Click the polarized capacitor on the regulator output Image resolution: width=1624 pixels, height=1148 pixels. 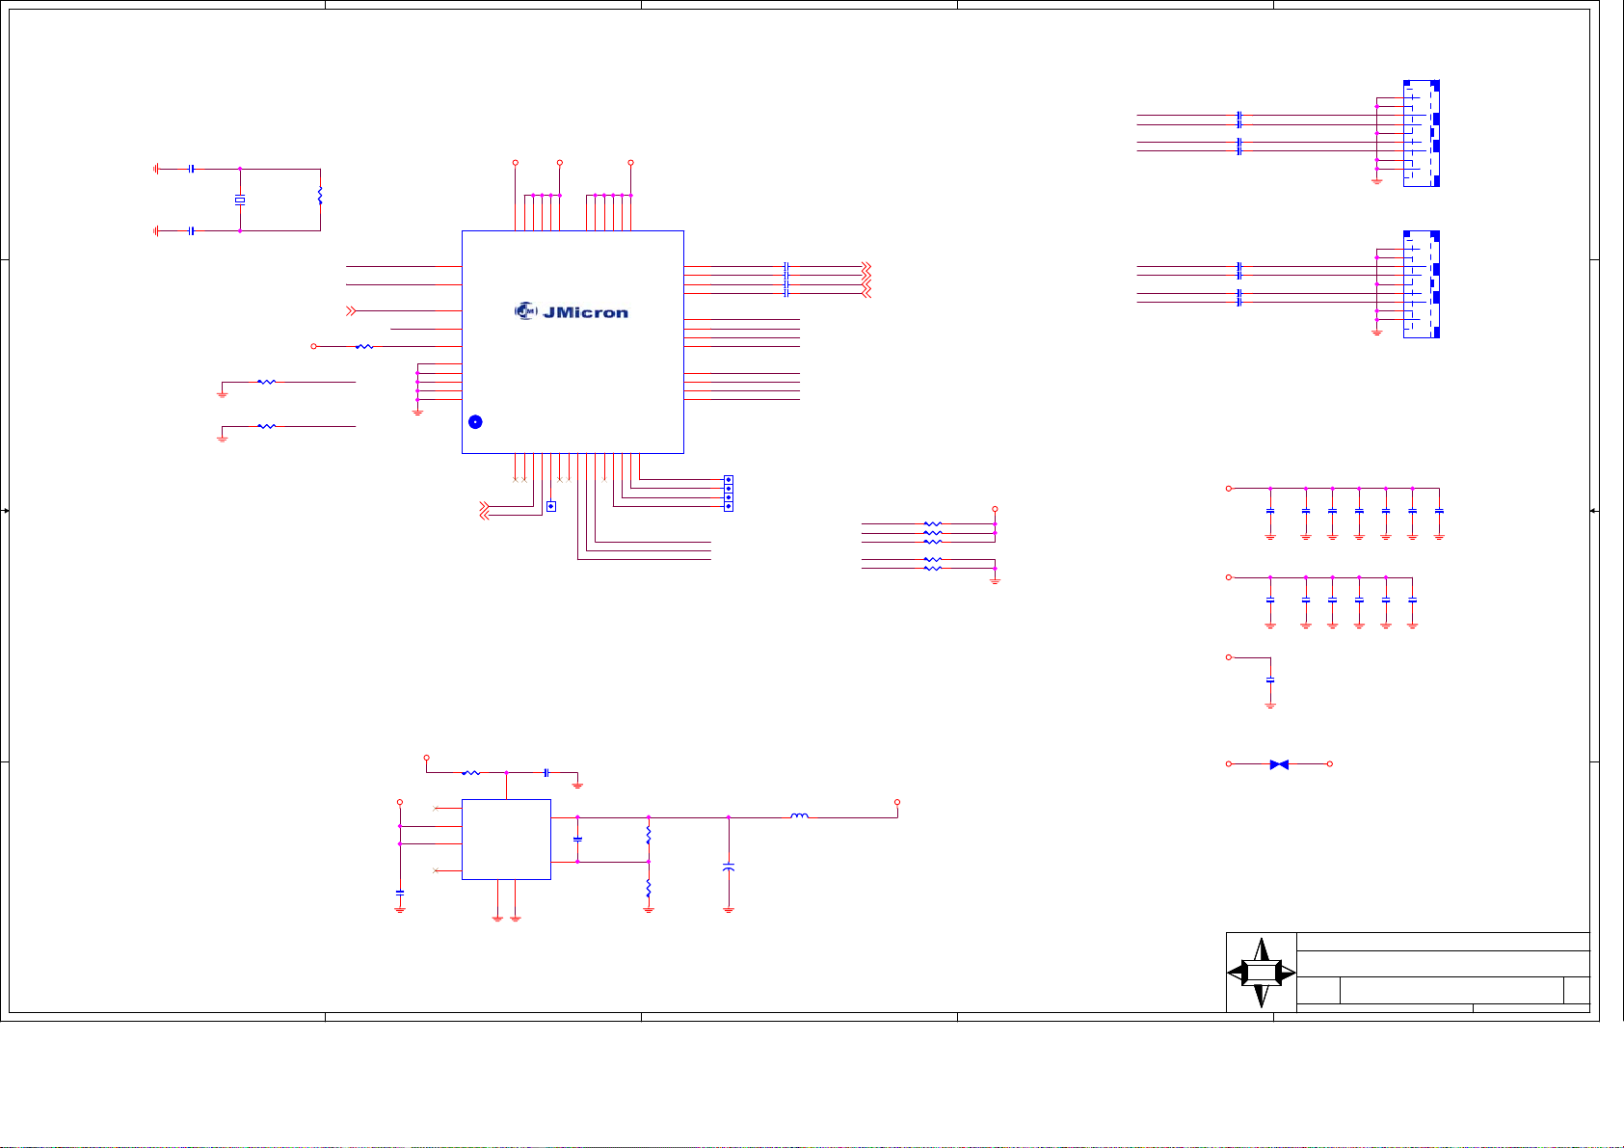pyautogui.click(x=729, y=868)
